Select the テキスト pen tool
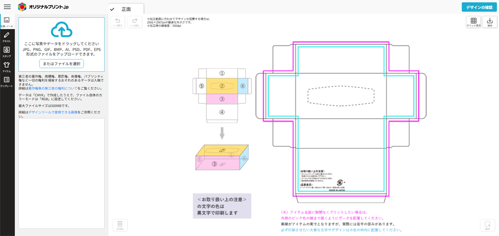499x236 pixels. coord(7,37)
